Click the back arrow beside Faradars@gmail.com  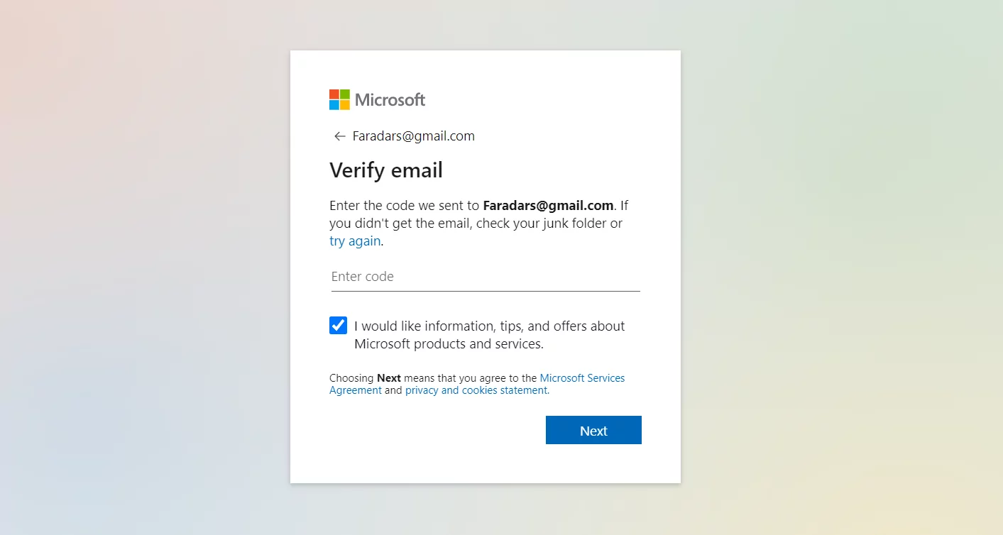[339, 136]
